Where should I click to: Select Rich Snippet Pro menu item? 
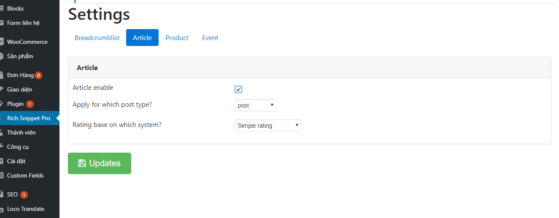[30, 118]
